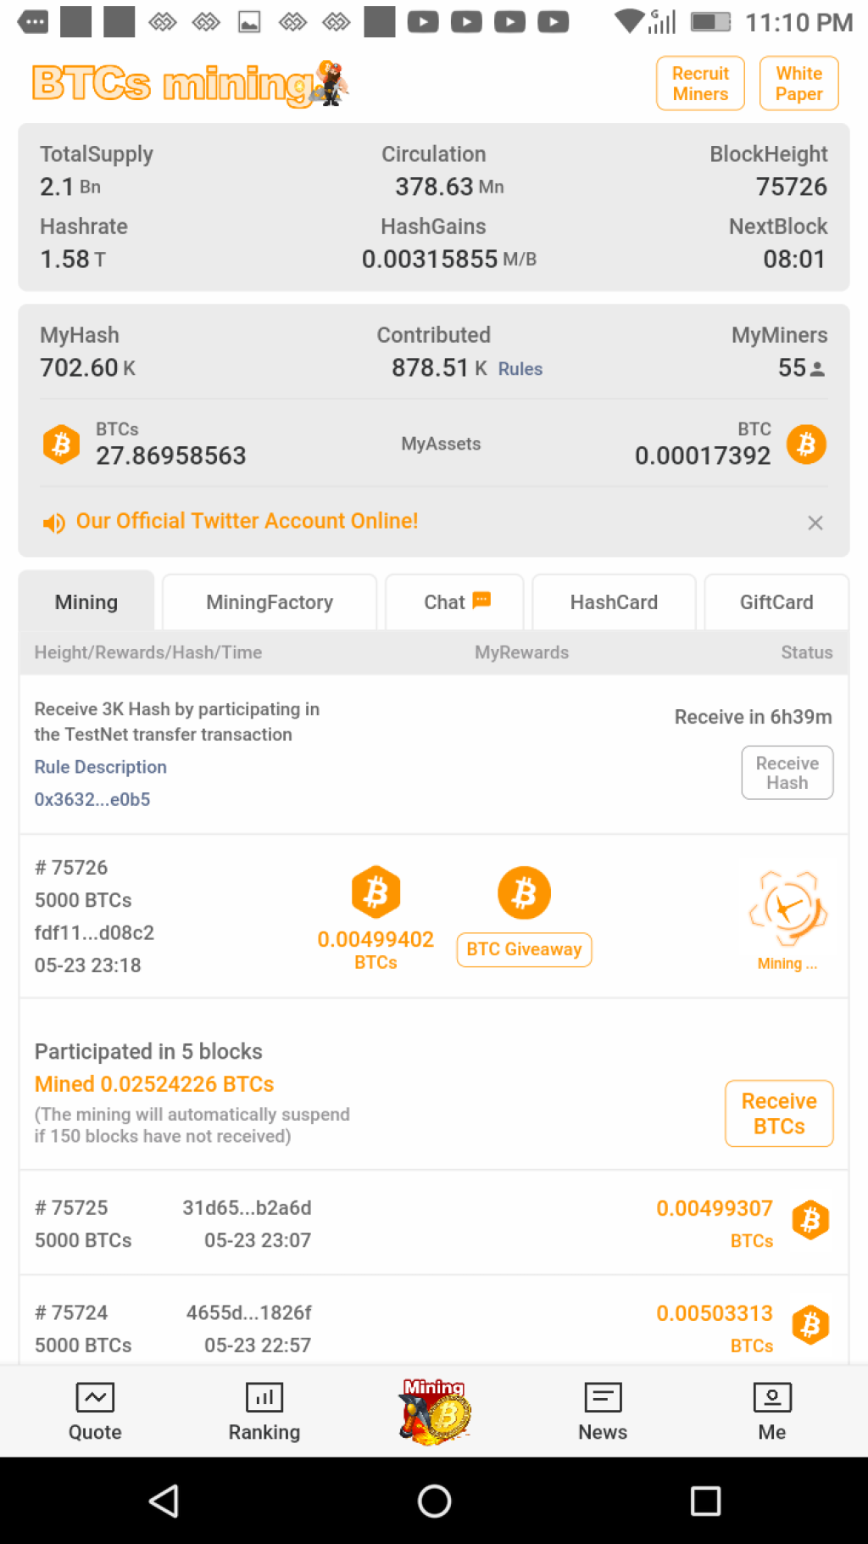Viewport: 868px width, 1544px height.
Task: Open the Chat tab
Action: point(455,602)
